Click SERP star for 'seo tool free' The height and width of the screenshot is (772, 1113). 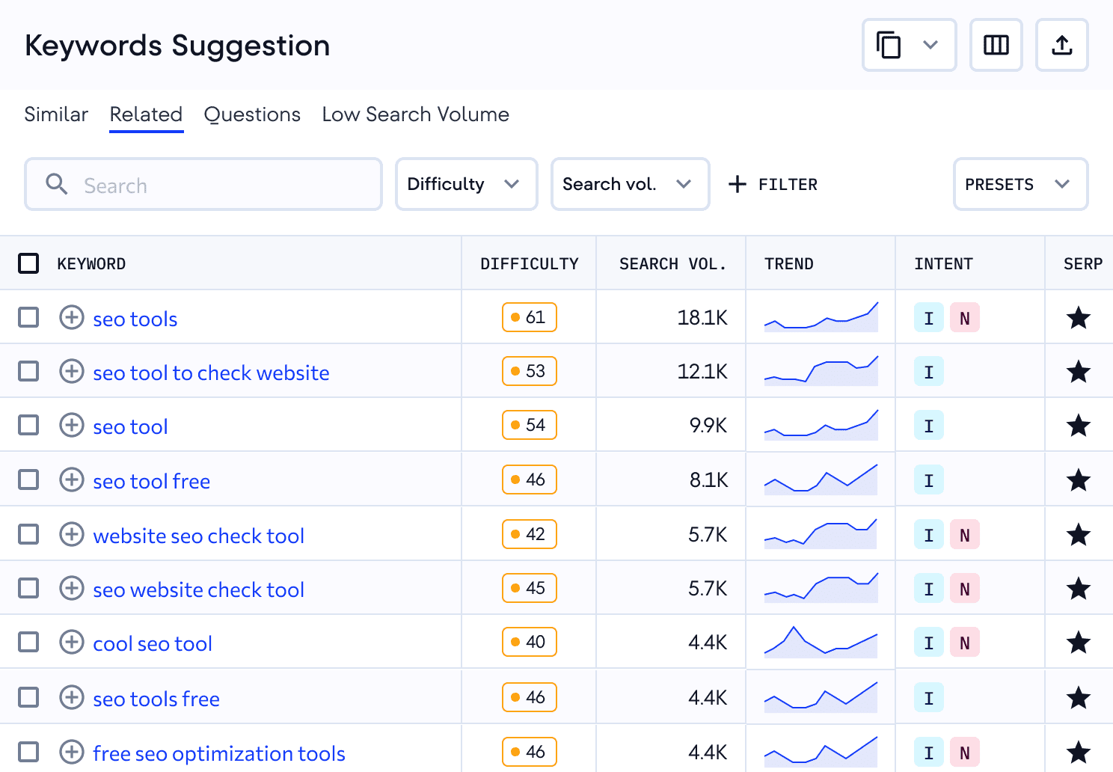point(1078,480)
